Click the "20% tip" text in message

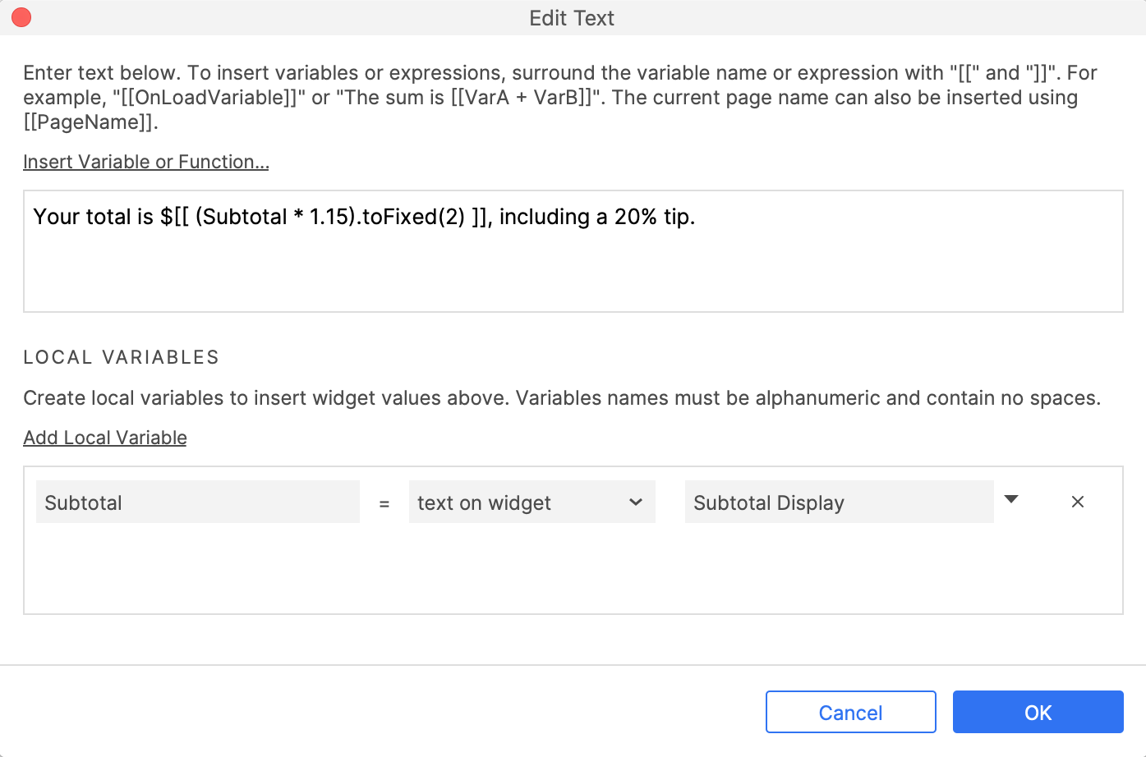point(654,217)
